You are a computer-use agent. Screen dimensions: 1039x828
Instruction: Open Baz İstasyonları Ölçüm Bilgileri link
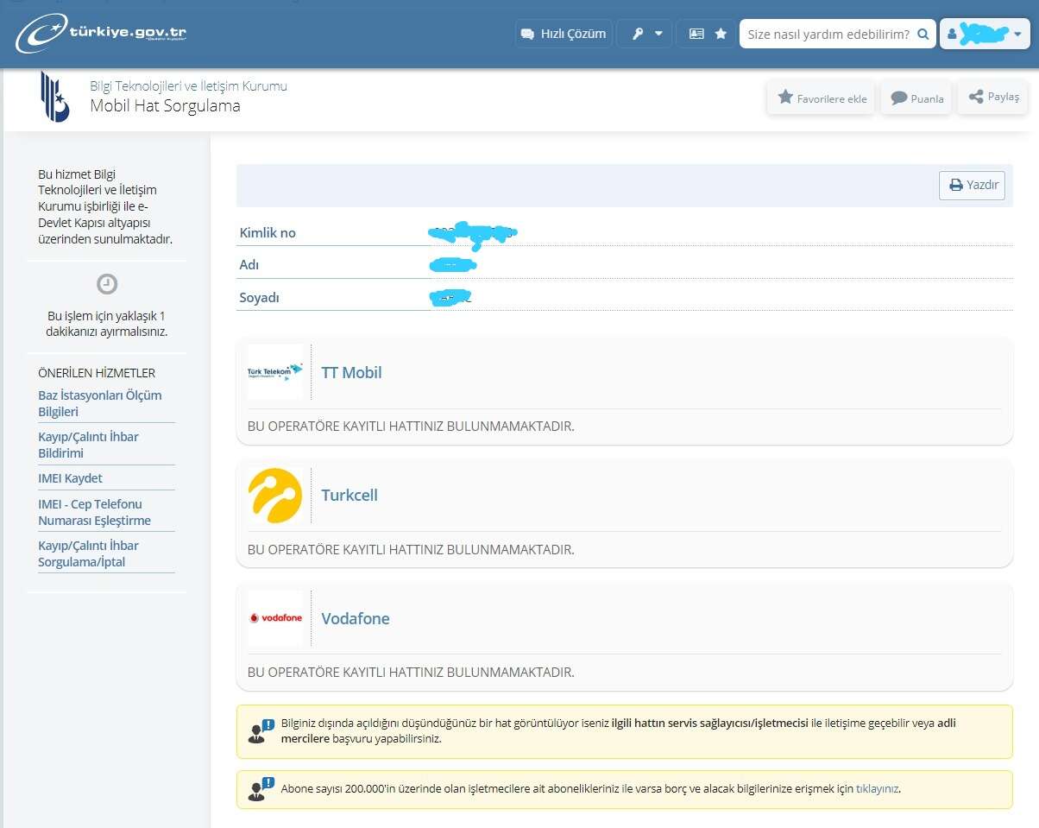[100, 403]
